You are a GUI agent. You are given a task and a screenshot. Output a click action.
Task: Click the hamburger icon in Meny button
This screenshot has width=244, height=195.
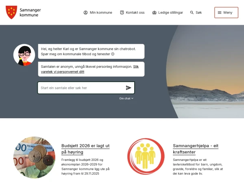pos(220,13)
